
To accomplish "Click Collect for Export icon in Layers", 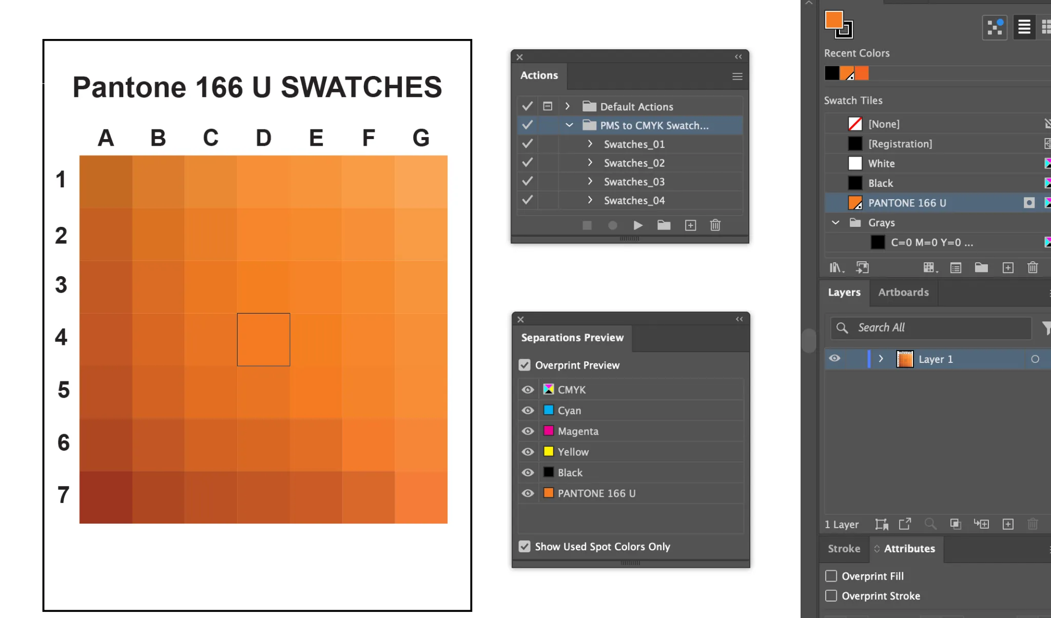I will (x=882, y=524).
